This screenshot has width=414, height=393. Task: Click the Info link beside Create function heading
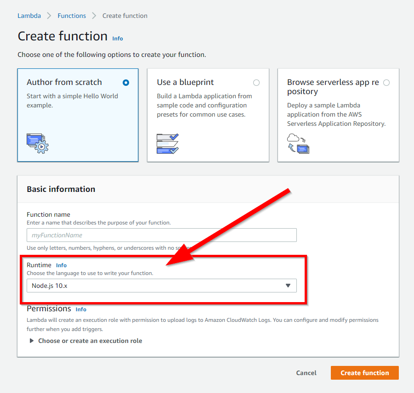[118, 39]
